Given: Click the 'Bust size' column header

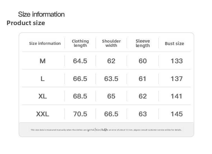Looking at the screenshot, I should 174,43.
